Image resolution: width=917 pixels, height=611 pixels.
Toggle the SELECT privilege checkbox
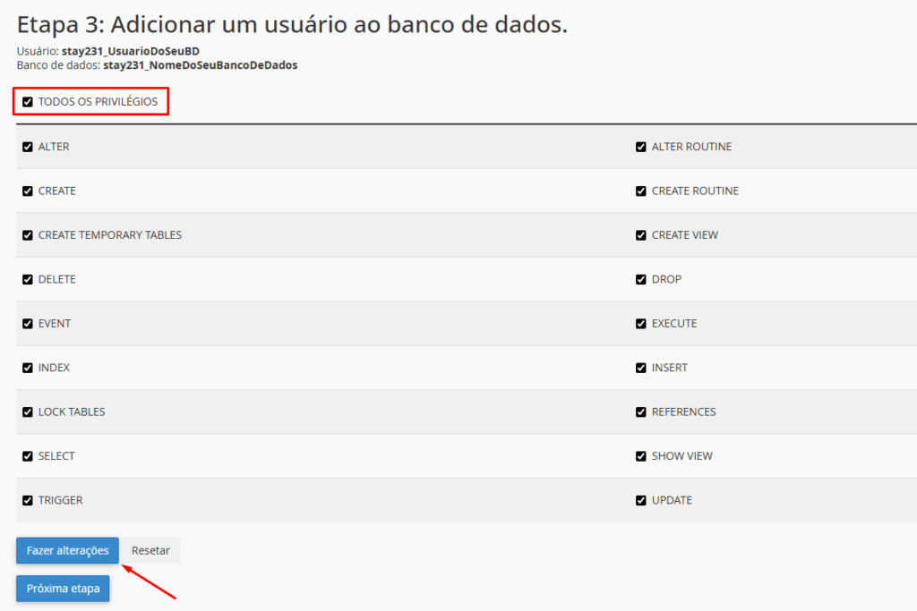click(x=28, y=456)
